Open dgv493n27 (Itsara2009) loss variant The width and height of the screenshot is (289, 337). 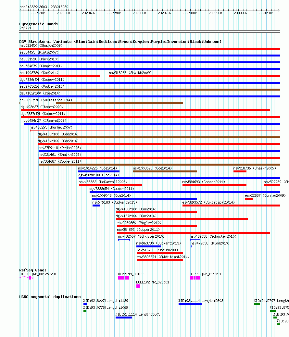pos(145,110)
